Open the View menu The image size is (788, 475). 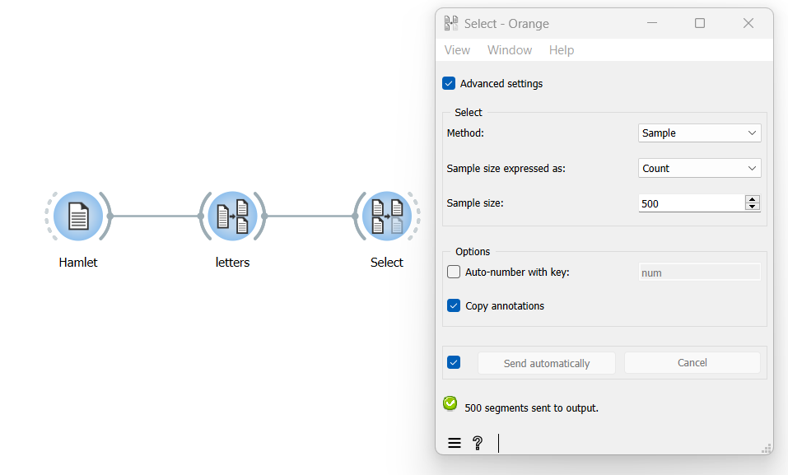(457, 49)
